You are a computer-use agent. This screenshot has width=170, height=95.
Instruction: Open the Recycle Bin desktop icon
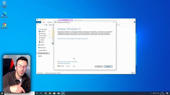click(x=4, y=4)
